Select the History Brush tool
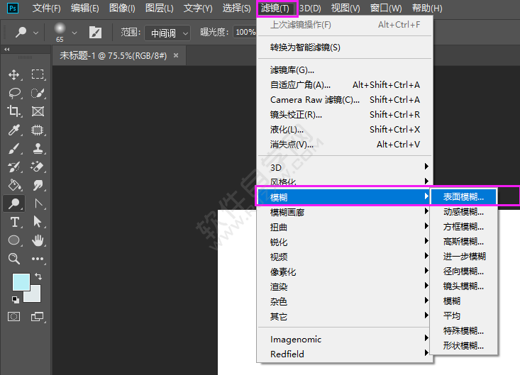This screenshot has width=520, height=375. pyautogui.click(x=14, y=167)
